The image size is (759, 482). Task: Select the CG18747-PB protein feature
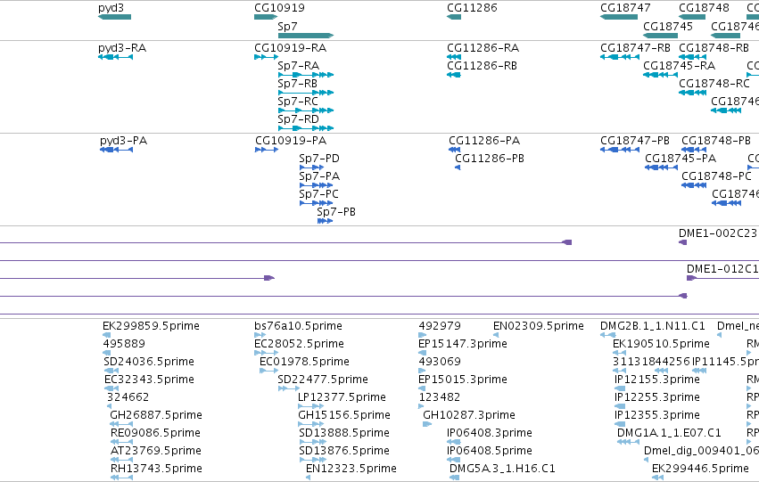tap(620, 150)
